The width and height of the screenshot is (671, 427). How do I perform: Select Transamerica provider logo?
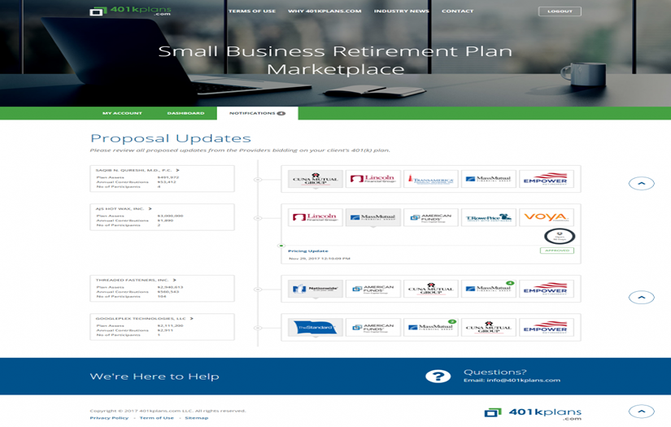pos(431,179)
